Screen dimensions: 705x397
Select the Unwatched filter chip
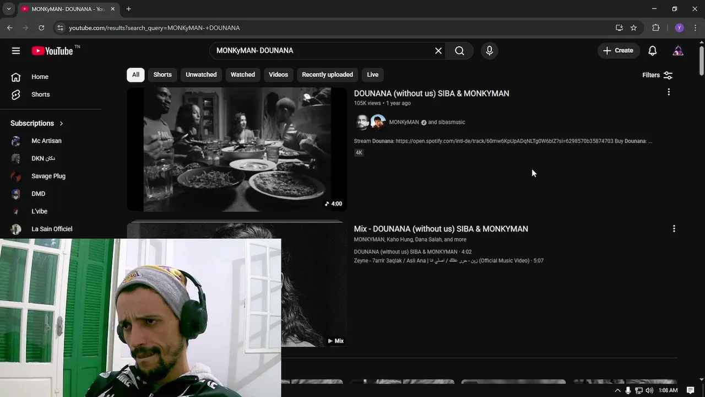pos(201,74)
